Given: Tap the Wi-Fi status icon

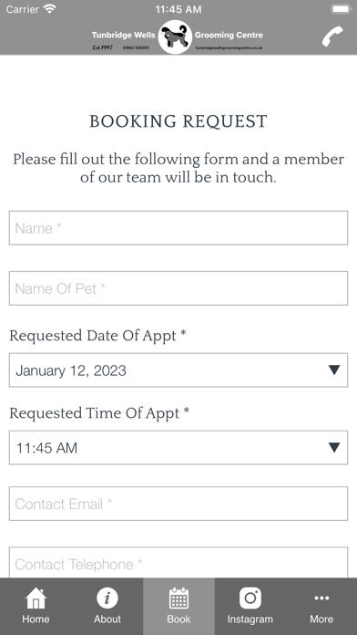Looking at the screenshot, I should pyautogui.click(x=50, y=9).
